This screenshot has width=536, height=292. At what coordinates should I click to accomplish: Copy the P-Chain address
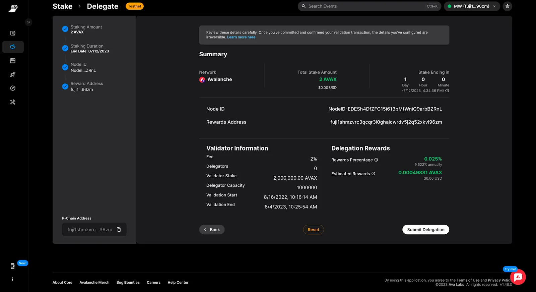(x=119, y=230)
